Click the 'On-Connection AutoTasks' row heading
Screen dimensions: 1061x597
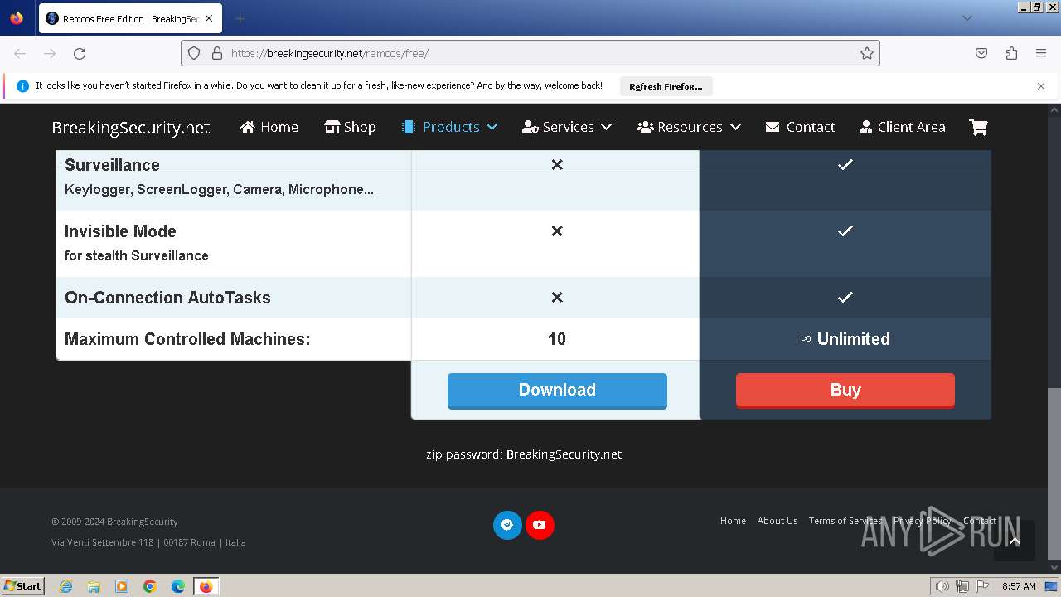click(167, 298)
